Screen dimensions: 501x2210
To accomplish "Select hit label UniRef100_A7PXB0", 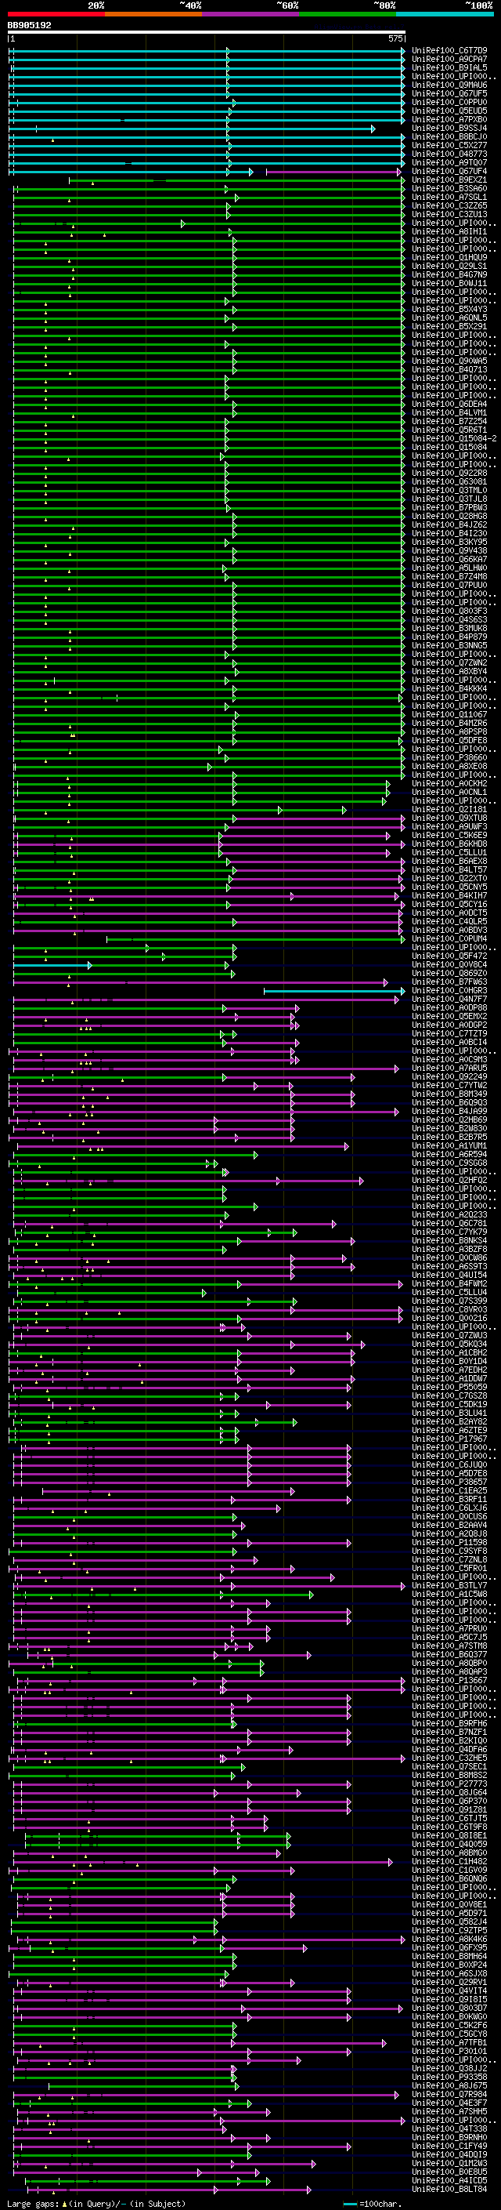I will click(x=449, y=119).
